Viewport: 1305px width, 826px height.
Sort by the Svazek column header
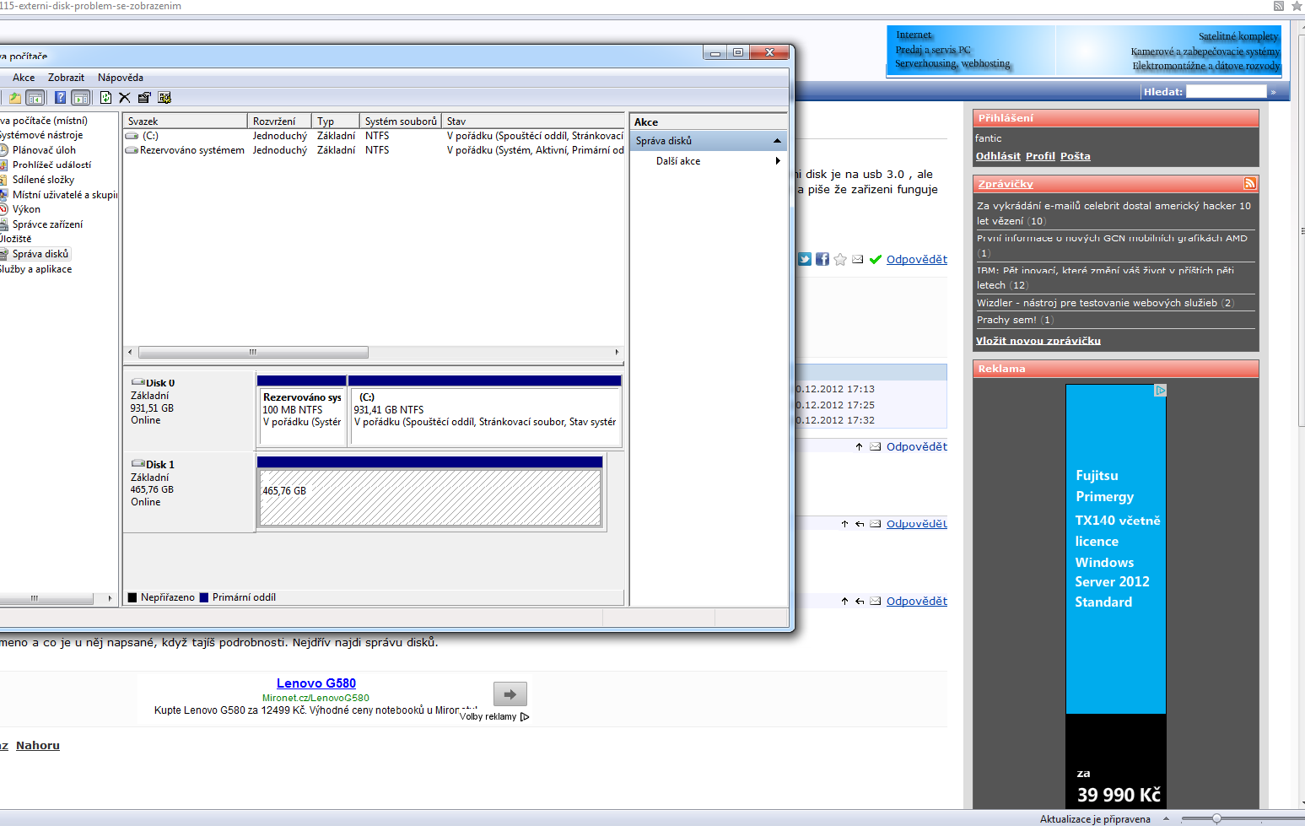185,121
